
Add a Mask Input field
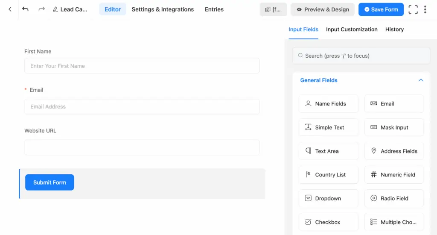tap(394, 127)
